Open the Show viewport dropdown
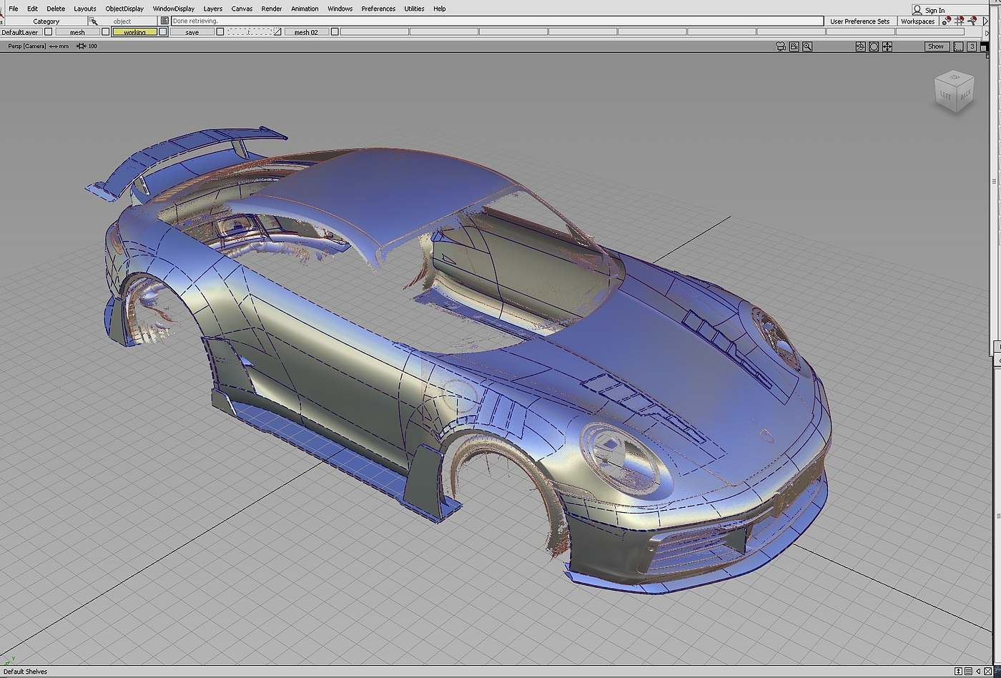Image resolution: width=1001 pixels, height=678 pixels. pos(935,46)
